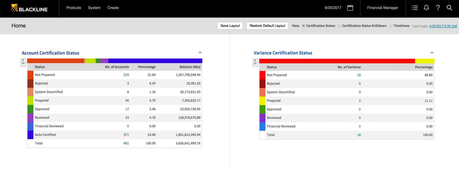Open 40 Prepared accounts link
Screen dimensions: 459x170
pyautogui.click(x=127, y=100)
